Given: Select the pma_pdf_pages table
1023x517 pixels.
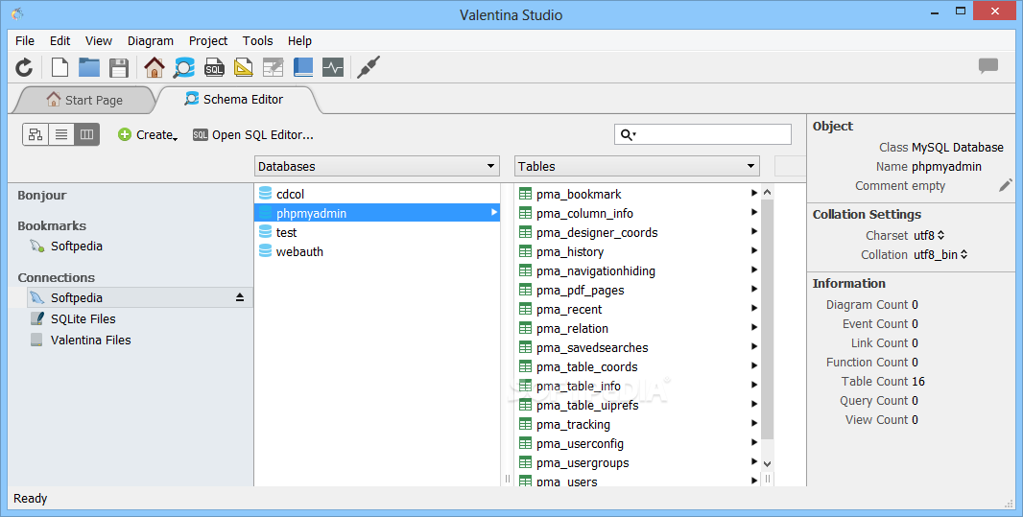Looking at the screenshot, I should pyautogui.click(x=638, y=290).
